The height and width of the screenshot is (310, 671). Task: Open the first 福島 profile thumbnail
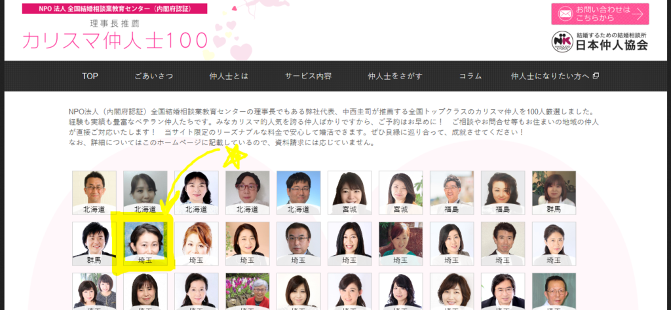pos(452,192)
